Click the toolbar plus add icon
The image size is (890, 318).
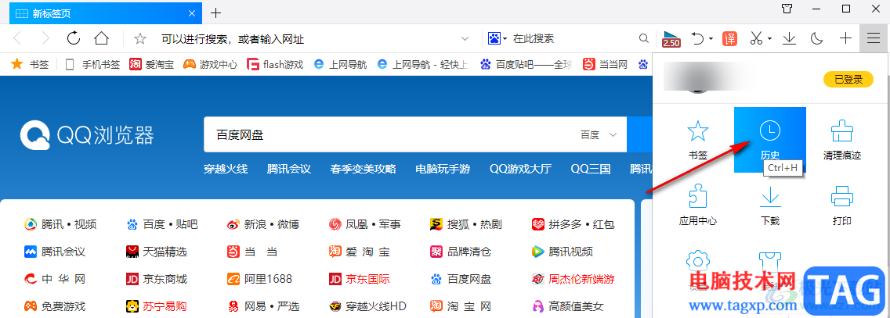845,38
